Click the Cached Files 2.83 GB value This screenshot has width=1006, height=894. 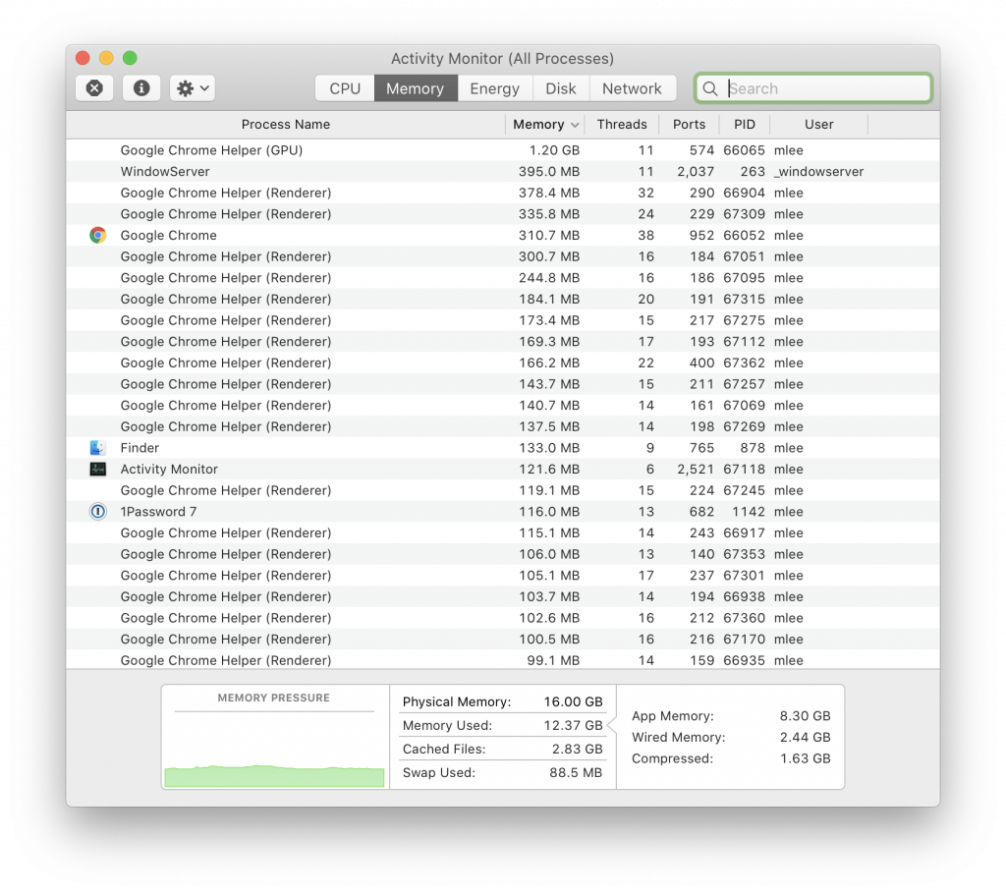[577, 749]
